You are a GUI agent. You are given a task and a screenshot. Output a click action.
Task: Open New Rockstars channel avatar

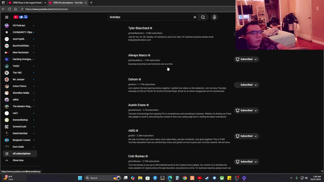[x=7, y=53]
